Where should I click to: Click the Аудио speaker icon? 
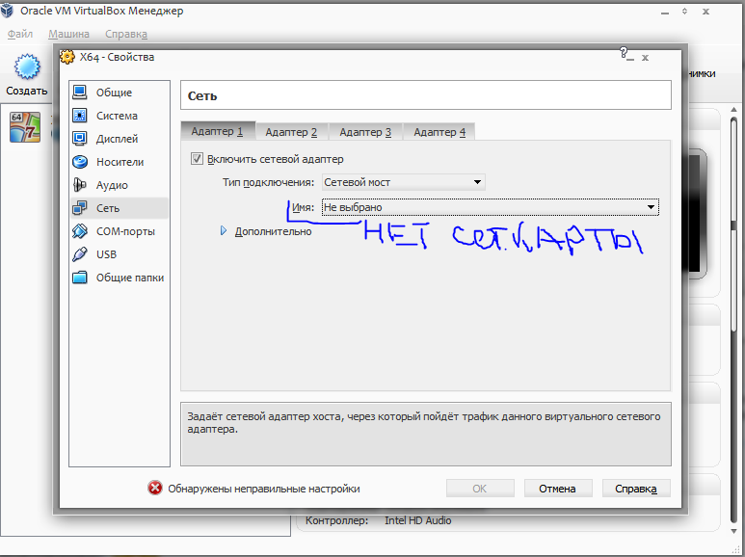click(80, 185)
